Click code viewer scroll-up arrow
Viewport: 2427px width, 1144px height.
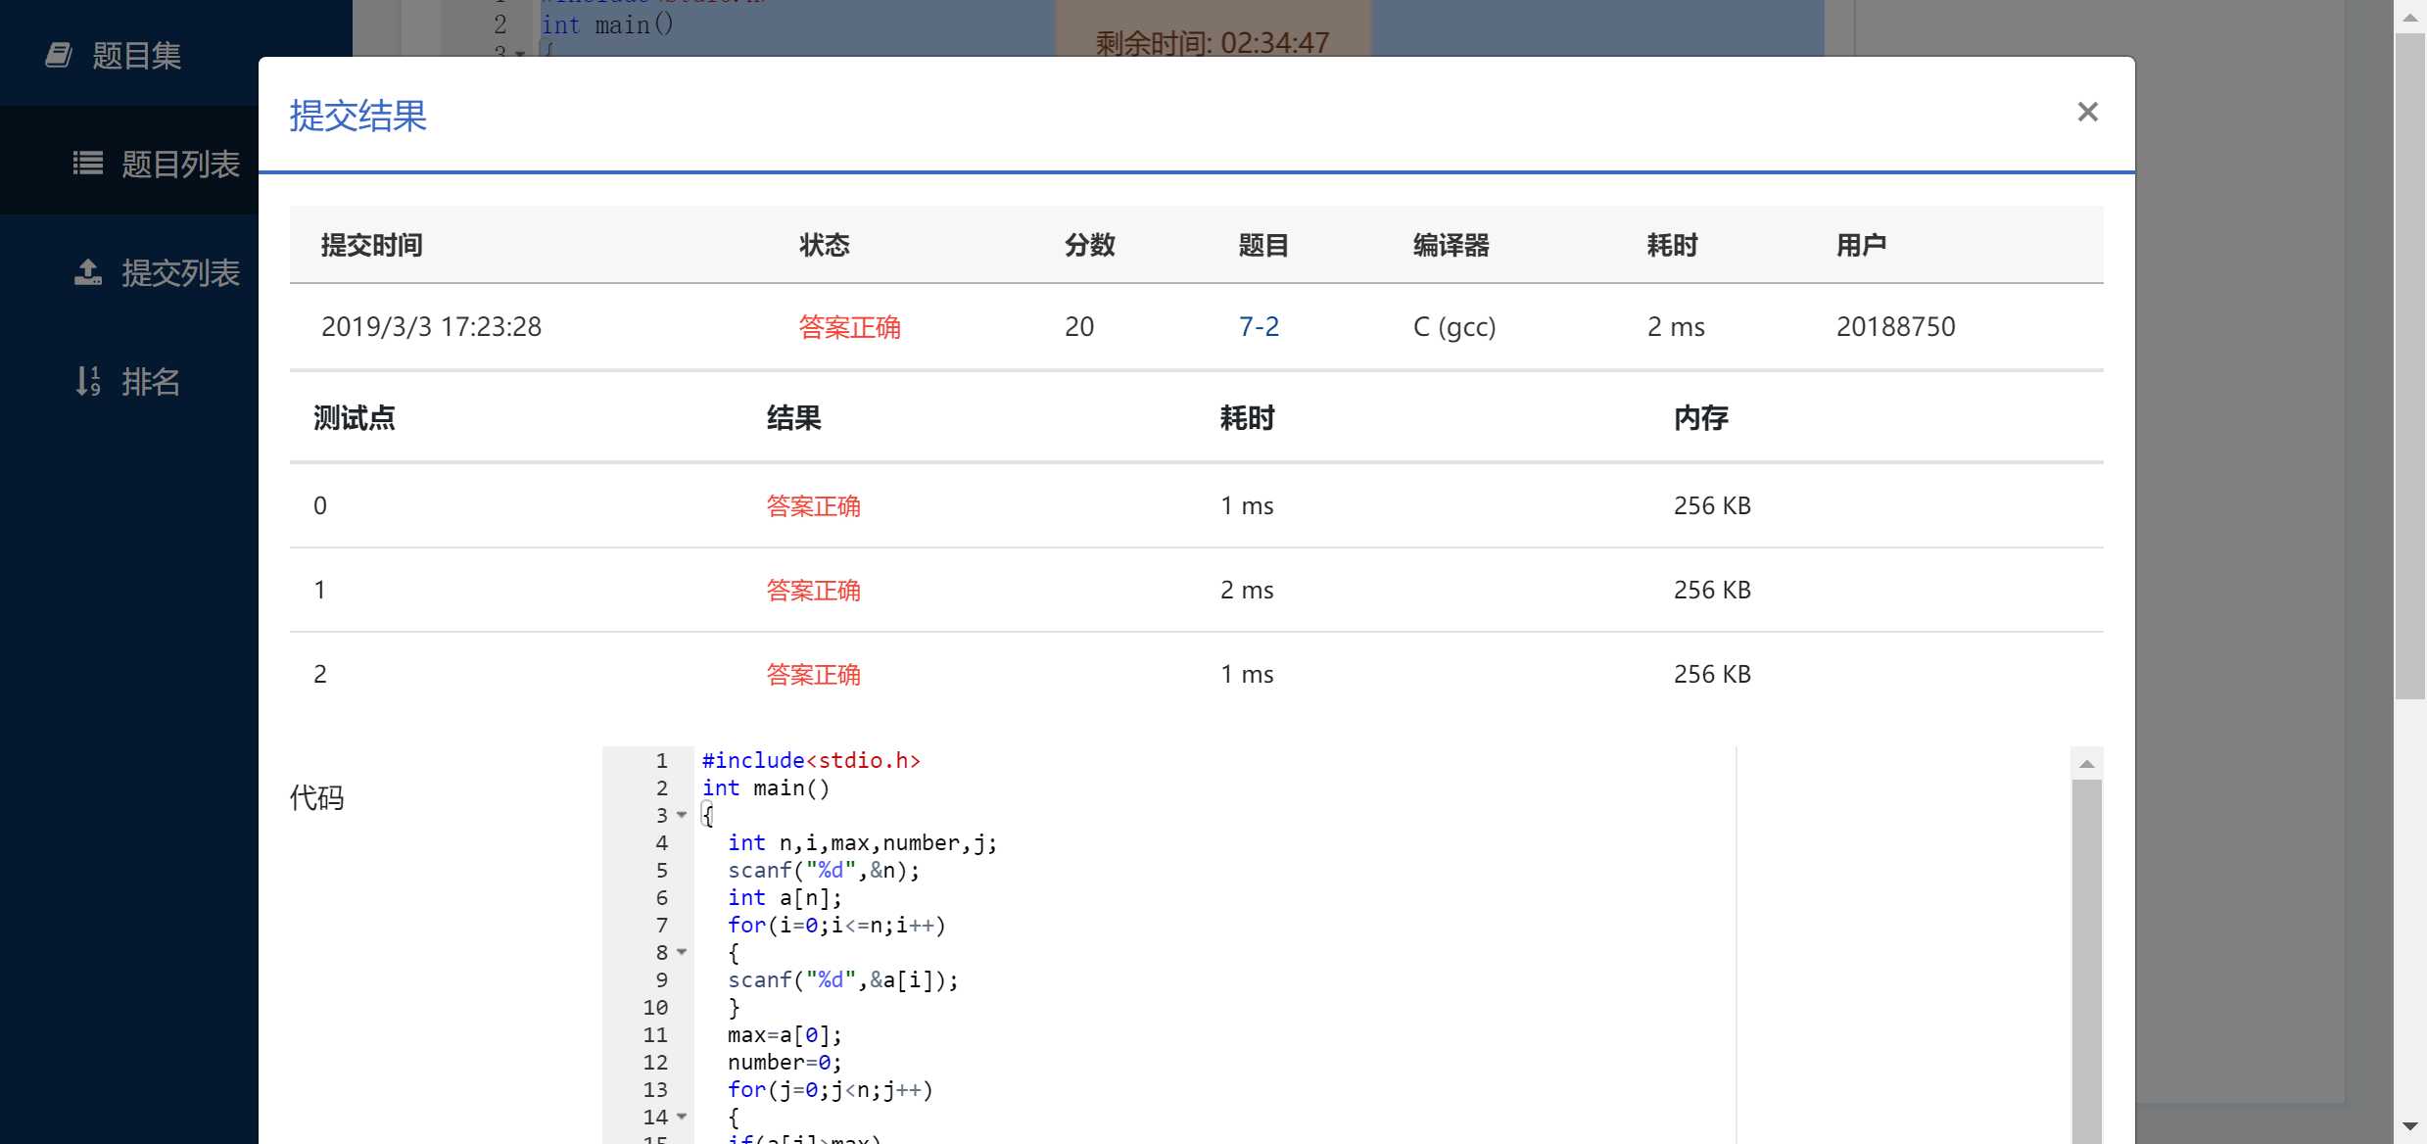pyautogui.click(x=2087, y=764)
